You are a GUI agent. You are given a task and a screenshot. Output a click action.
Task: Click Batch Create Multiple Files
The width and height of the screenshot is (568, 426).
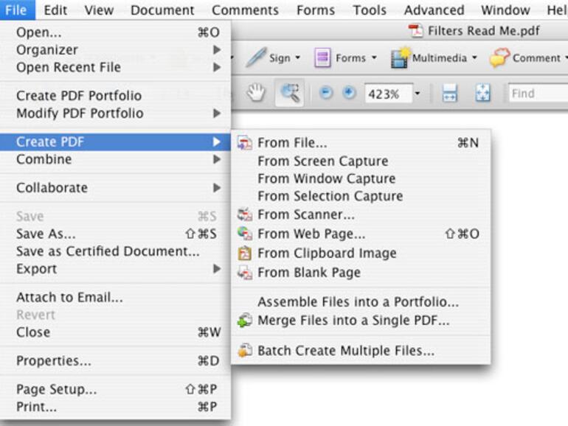(345, 351)
